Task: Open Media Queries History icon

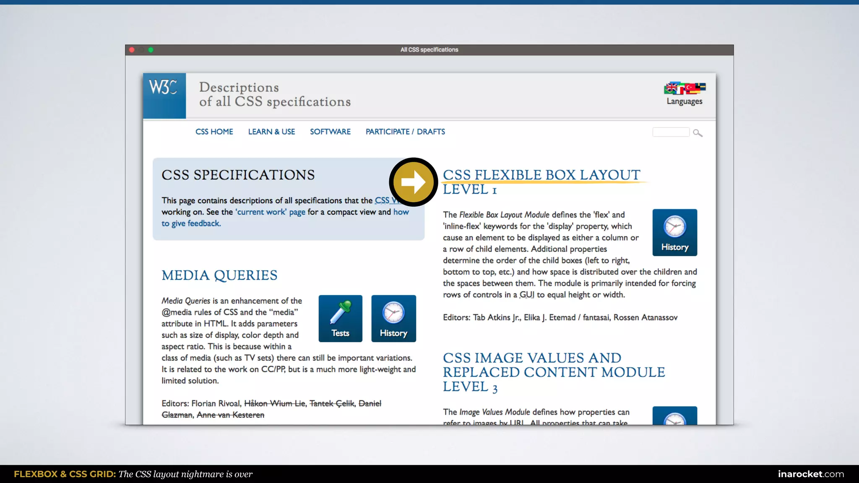Action: 393,319
